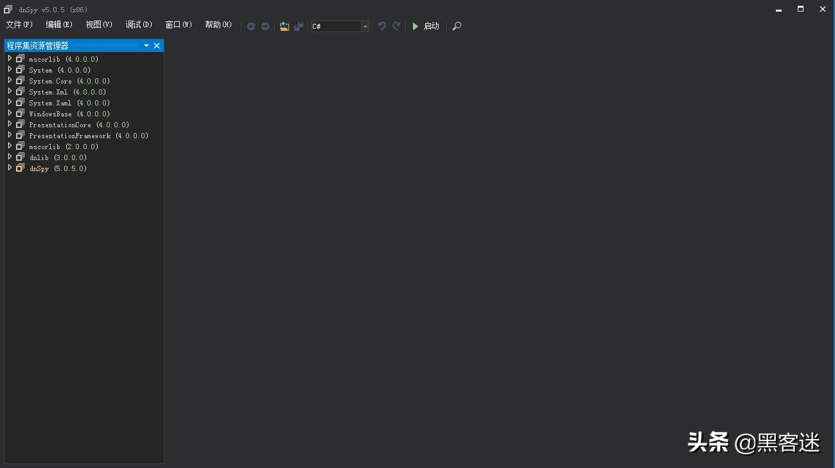Click the navigate back arrow icon
The width and height of the screenshot is (835, 468).
pos(251,26)
